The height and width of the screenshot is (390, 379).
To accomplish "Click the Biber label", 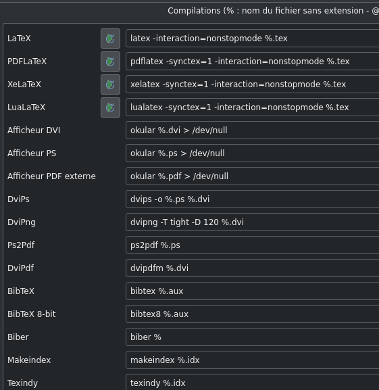I will [x=18, y=337].
